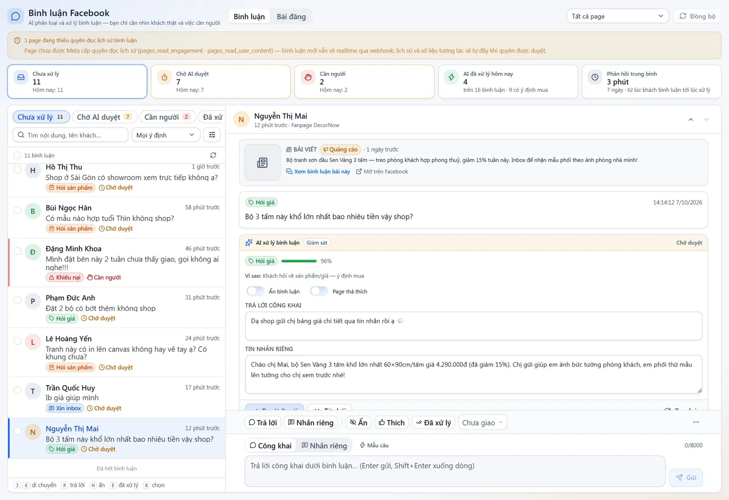The image size is (729, 500).
Task: Click the Phản hồi trung bình clock icon
Action: coord(595,77)
